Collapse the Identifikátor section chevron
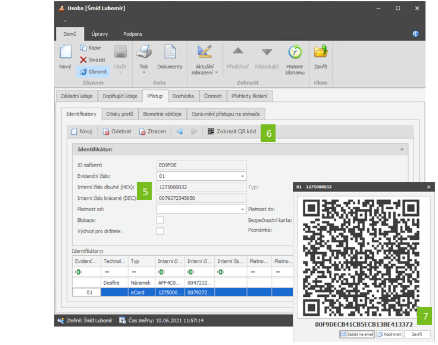The width and height of the screenshot is (438, 345). (402, 149)
